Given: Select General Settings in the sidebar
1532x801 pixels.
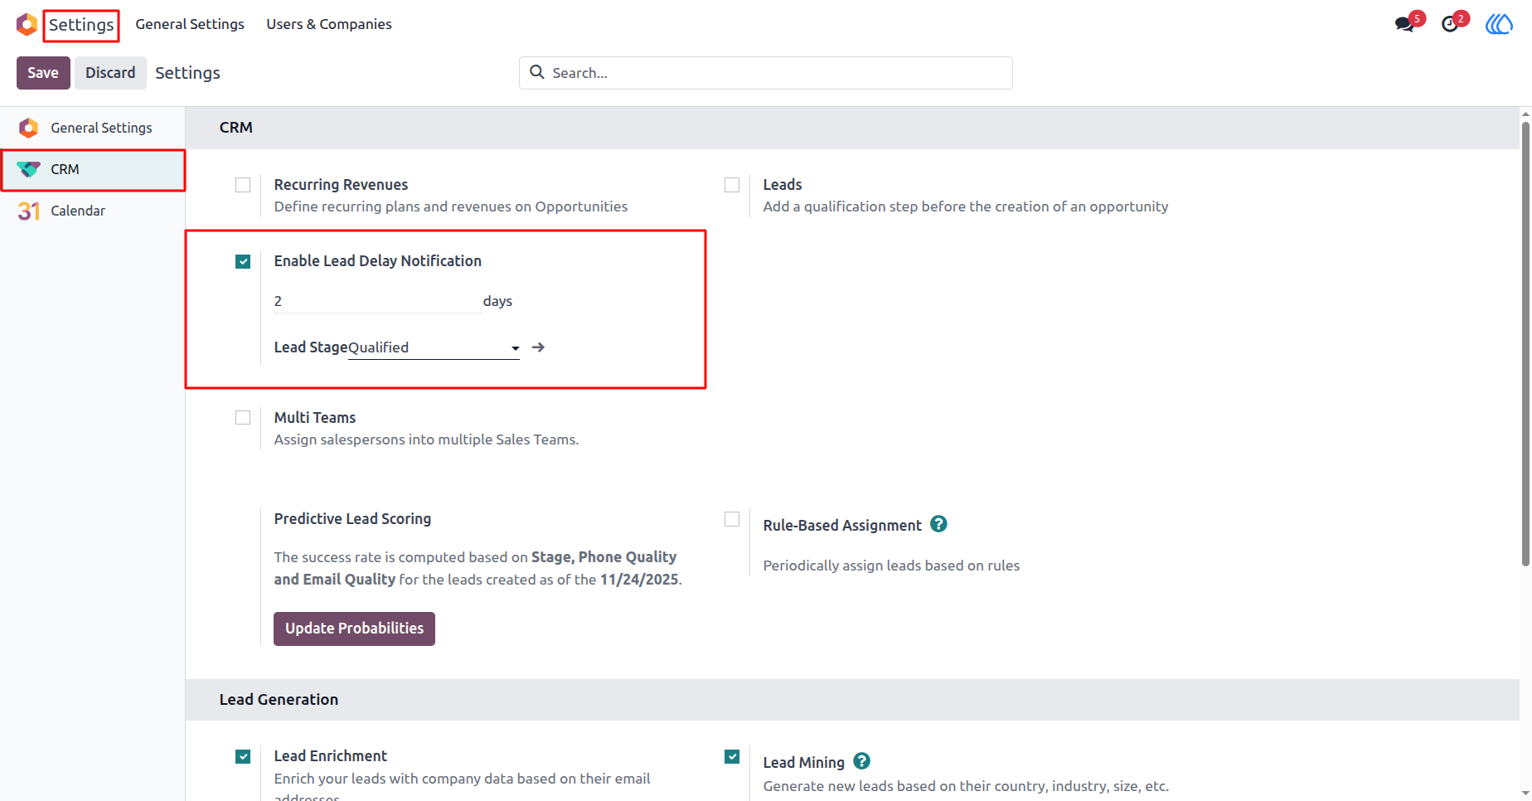Looking at the screenshot, I should (93, 128).
